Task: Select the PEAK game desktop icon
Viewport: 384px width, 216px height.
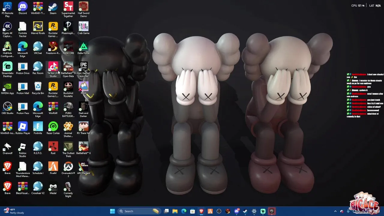Action: click(83, 88)
